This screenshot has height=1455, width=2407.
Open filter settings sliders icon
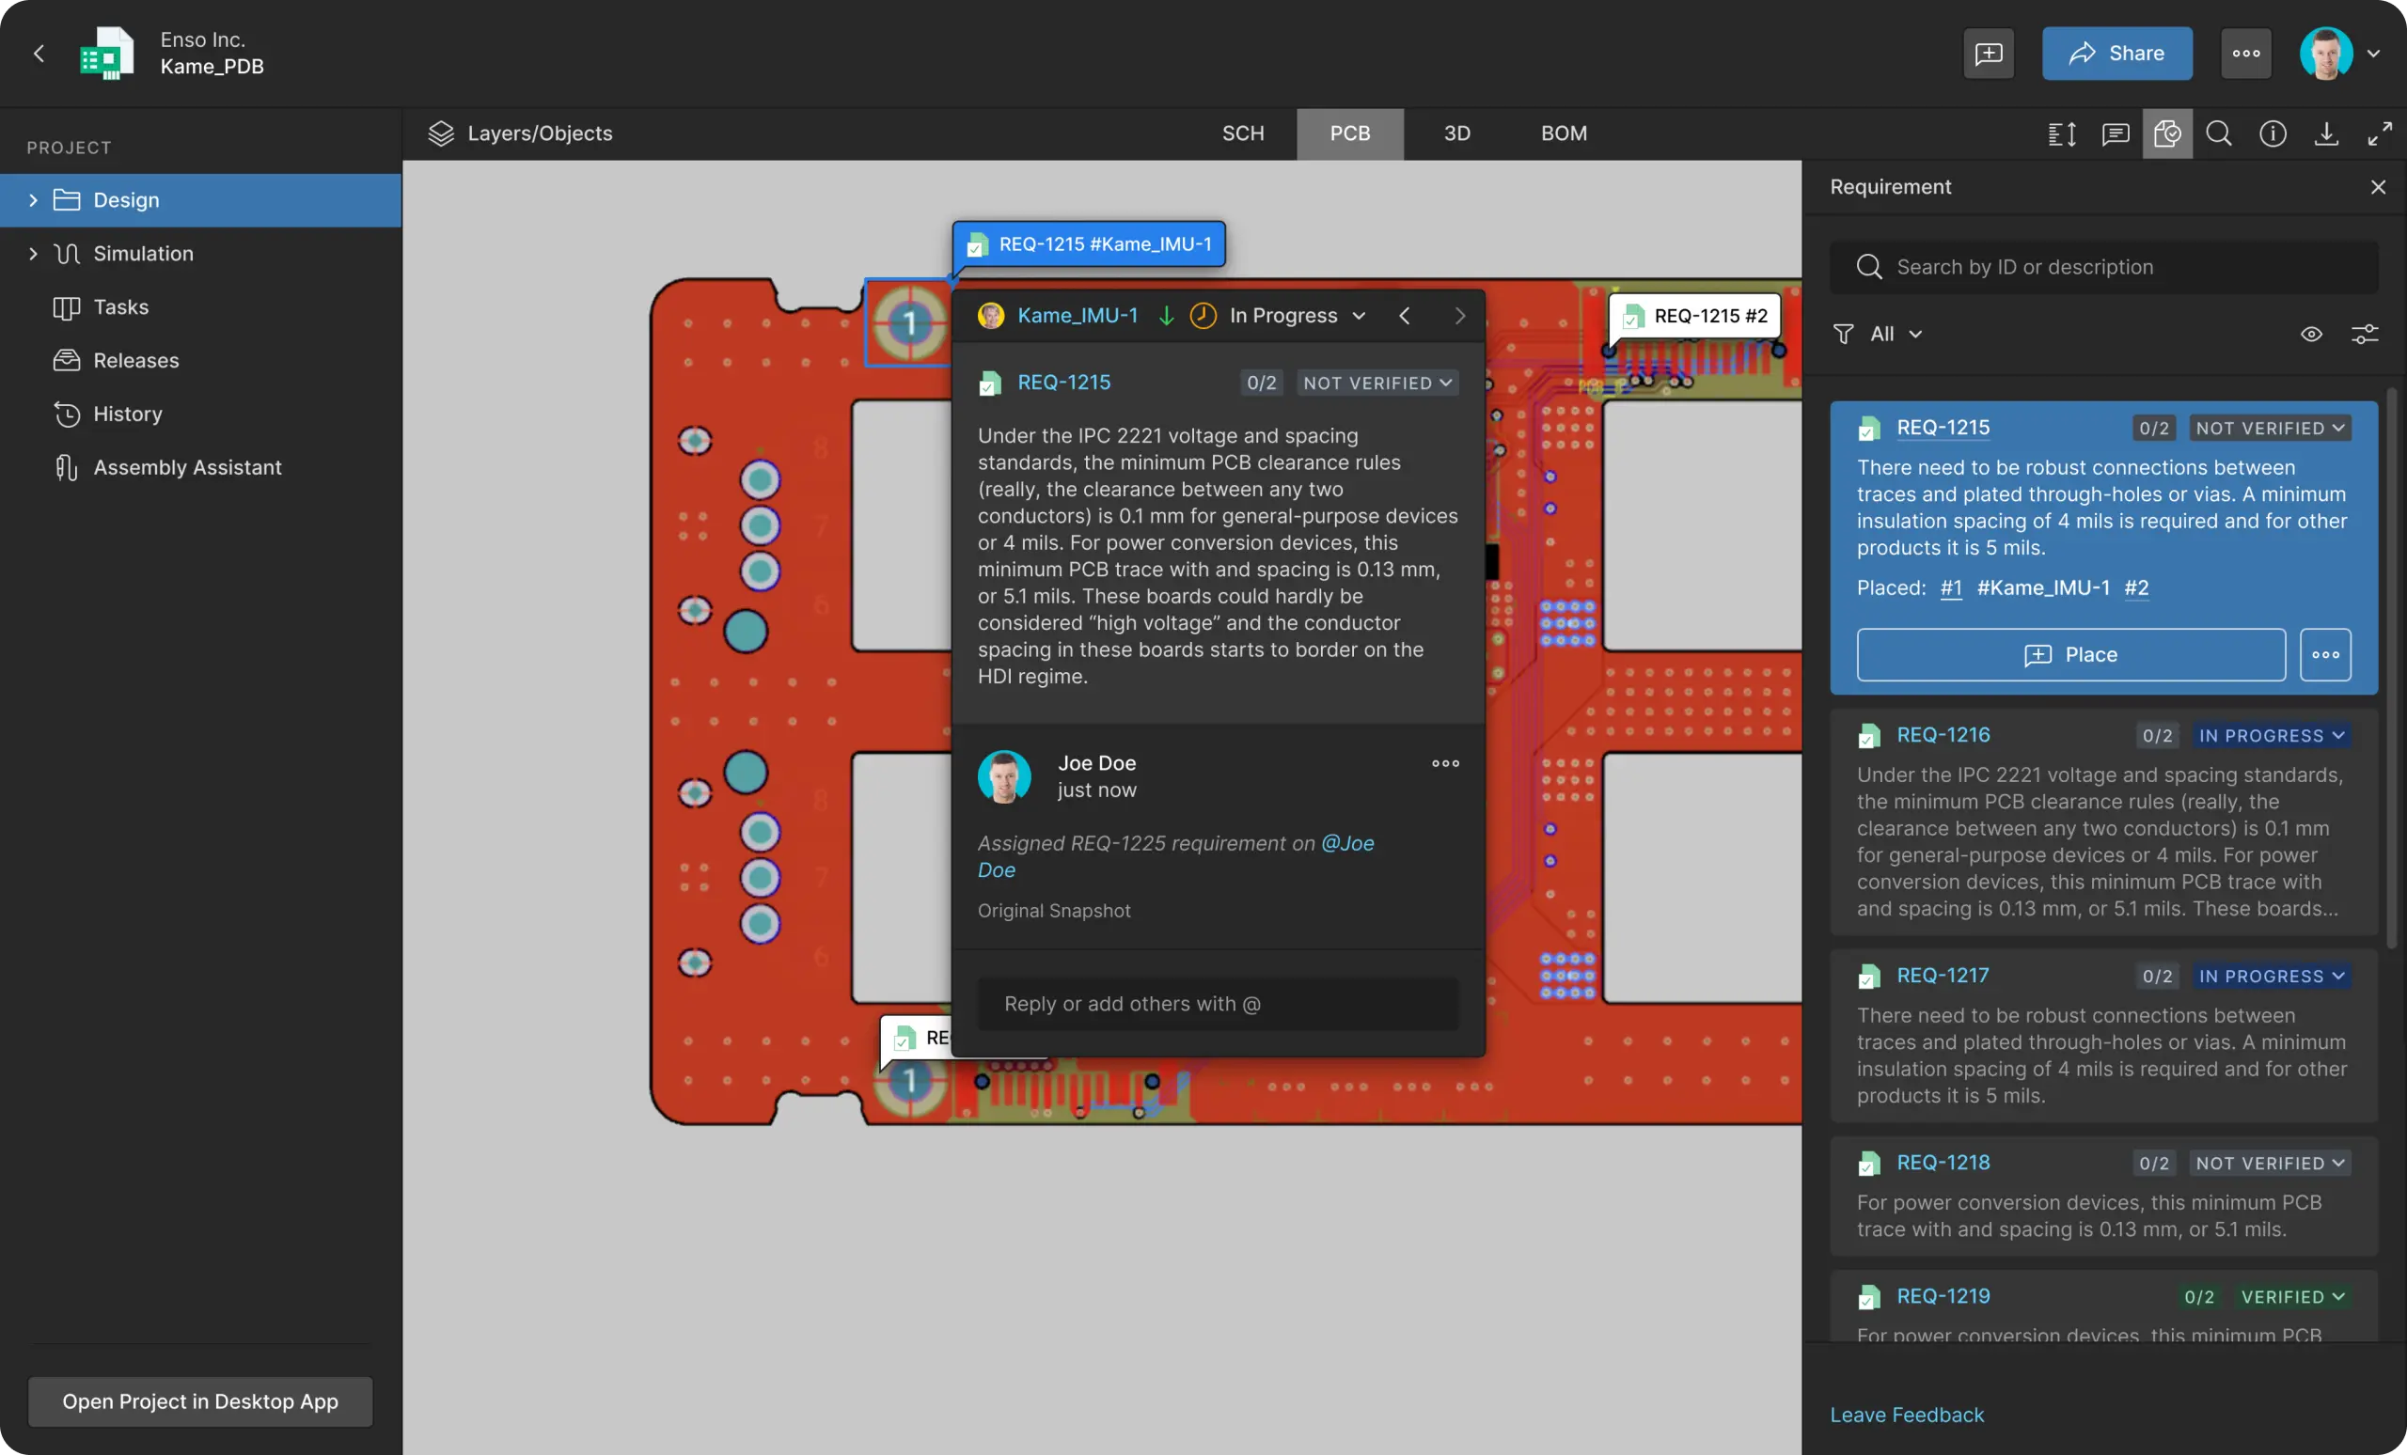coord(2365,334)
